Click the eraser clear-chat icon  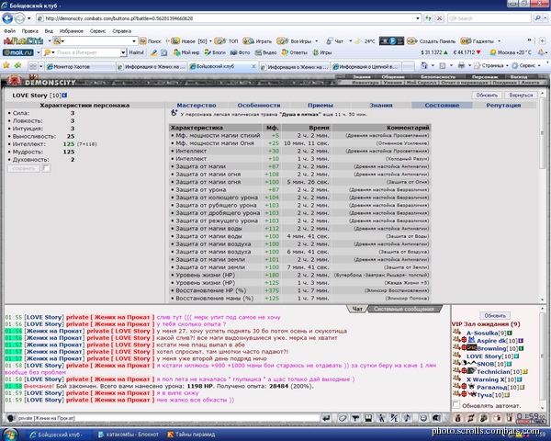(343, 418)
